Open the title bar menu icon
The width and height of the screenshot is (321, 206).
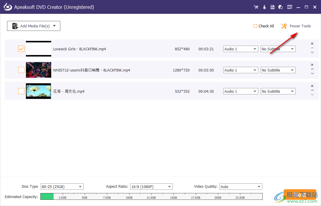290,7
